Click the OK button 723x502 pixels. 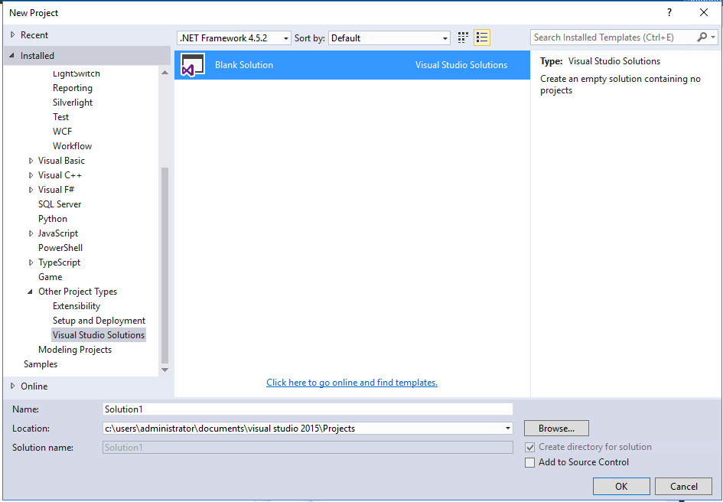621,487
